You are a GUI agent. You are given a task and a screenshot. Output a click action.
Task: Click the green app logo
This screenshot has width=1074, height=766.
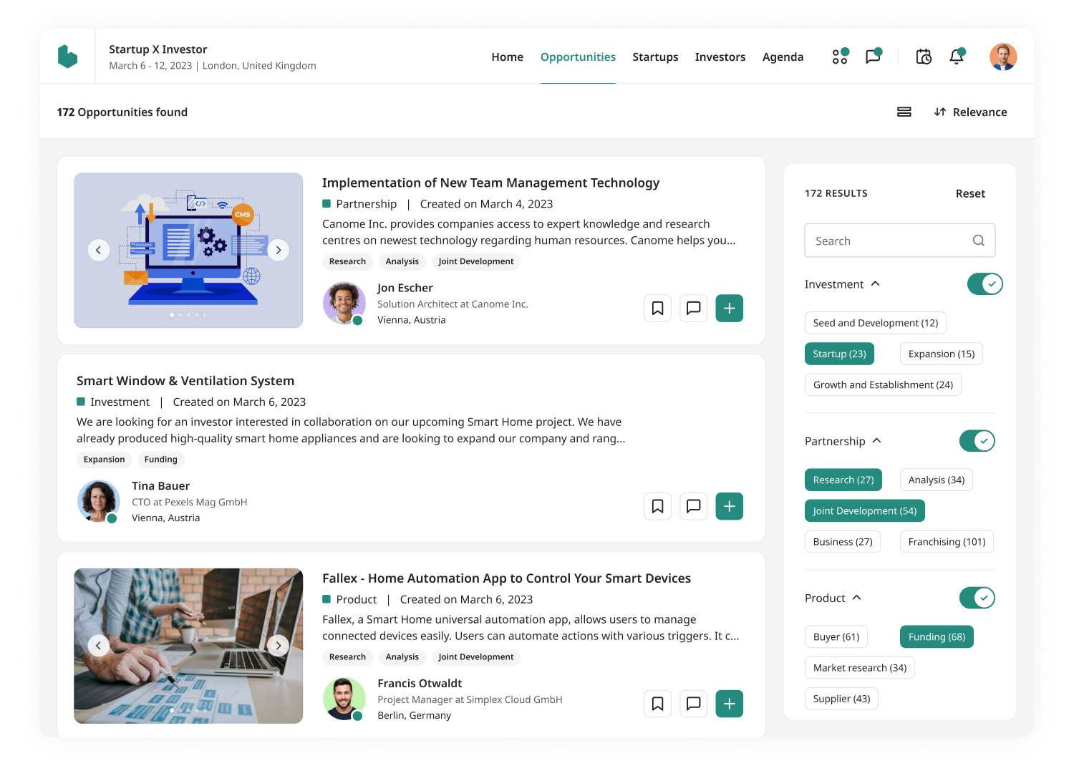(x=67, y=57)
